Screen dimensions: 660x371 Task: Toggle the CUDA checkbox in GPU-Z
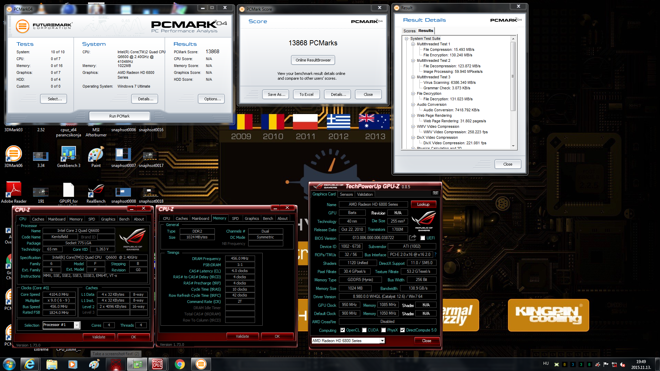tap(364, 330)
